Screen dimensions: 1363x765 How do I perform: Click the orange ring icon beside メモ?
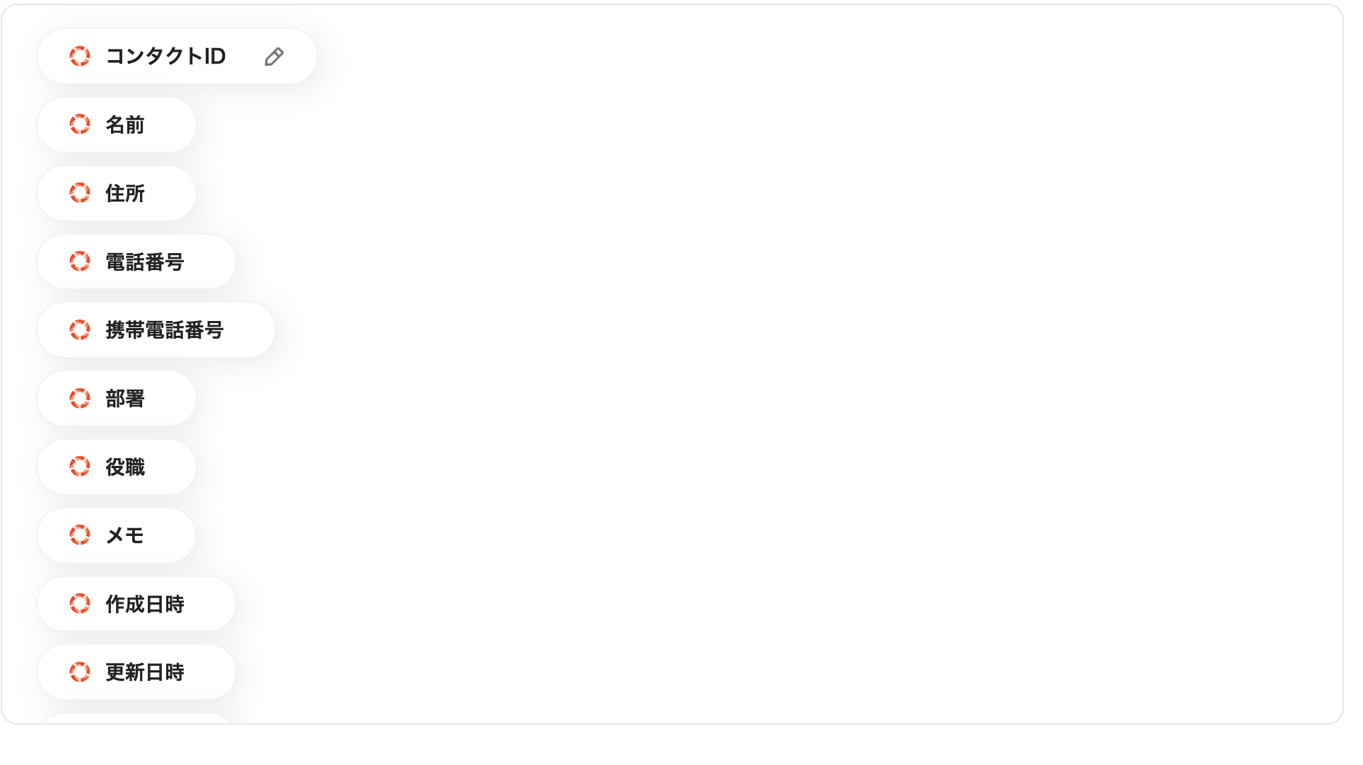click(80, 535)
